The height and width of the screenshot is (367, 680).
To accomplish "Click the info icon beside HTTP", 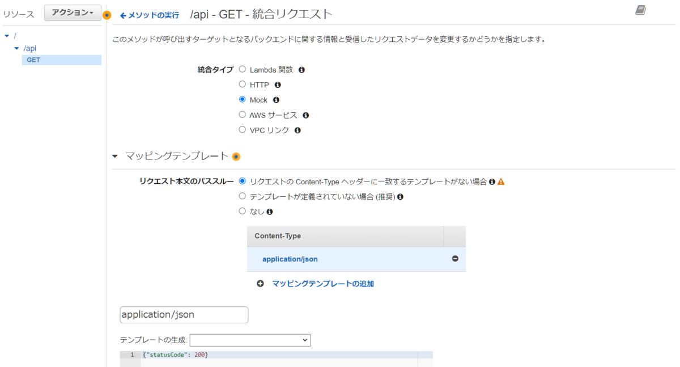I will [278, 85].
